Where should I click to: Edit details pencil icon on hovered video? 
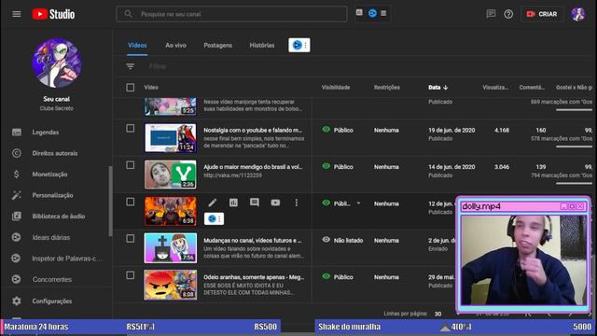tap(213, 203)
